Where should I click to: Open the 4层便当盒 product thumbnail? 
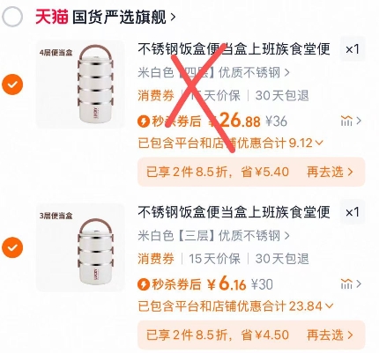tap(80, 85)
